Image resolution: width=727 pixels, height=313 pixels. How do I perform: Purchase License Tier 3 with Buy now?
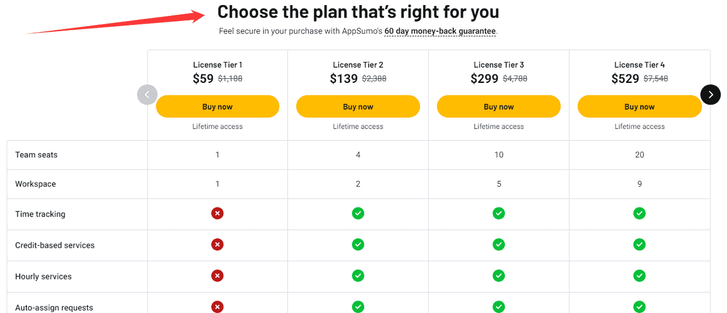(499, 107)
